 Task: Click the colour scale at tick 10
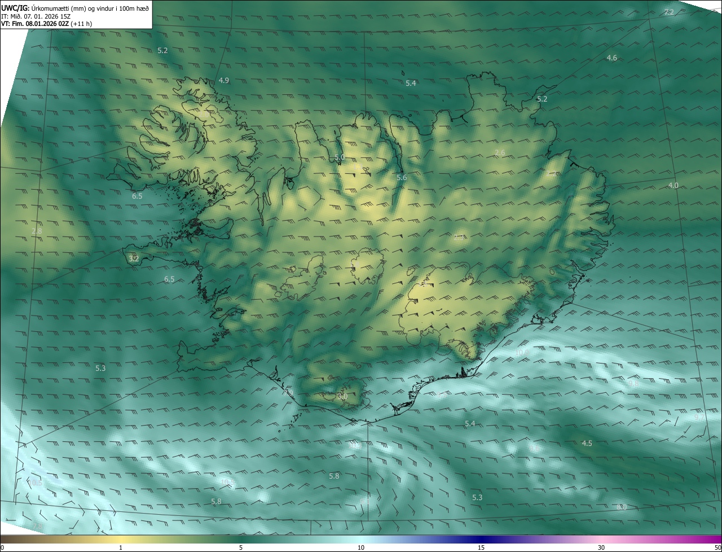point(361,547)
